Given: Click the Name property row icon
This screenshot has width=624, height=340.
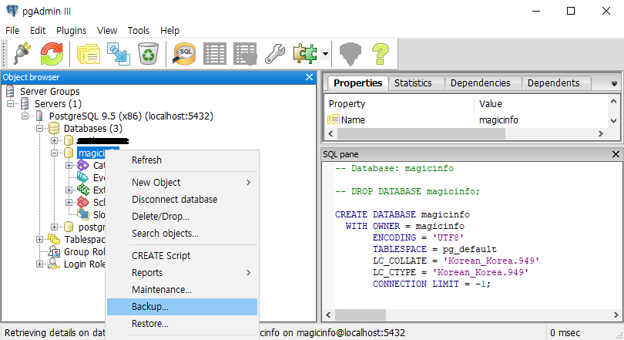Looking at the screenshot, I should [x=333, y=120].
